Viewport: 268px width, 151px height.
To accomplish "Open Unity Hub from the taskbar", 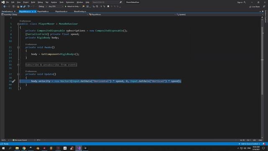I will 65,148.
